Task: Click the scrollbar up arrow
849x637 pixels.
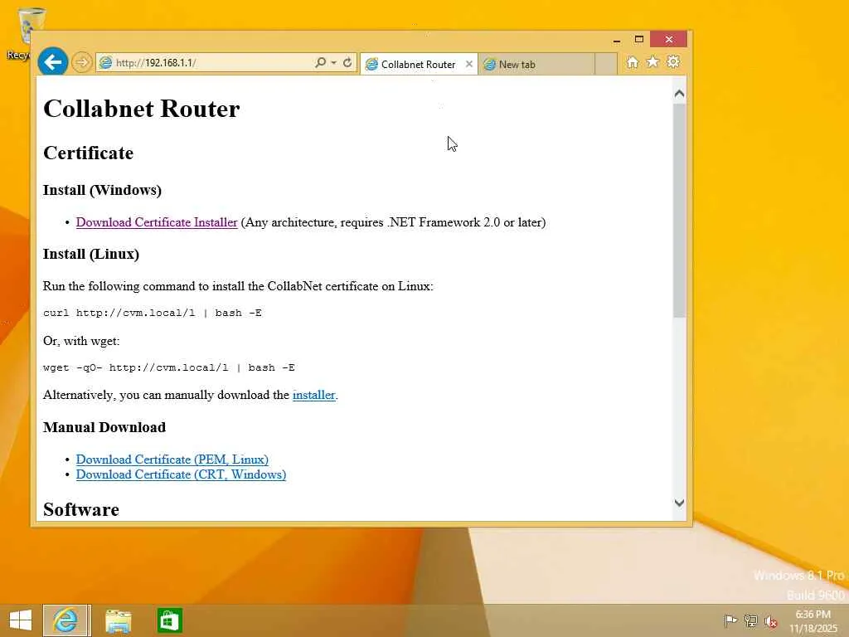Action: (x=680, y=94)
